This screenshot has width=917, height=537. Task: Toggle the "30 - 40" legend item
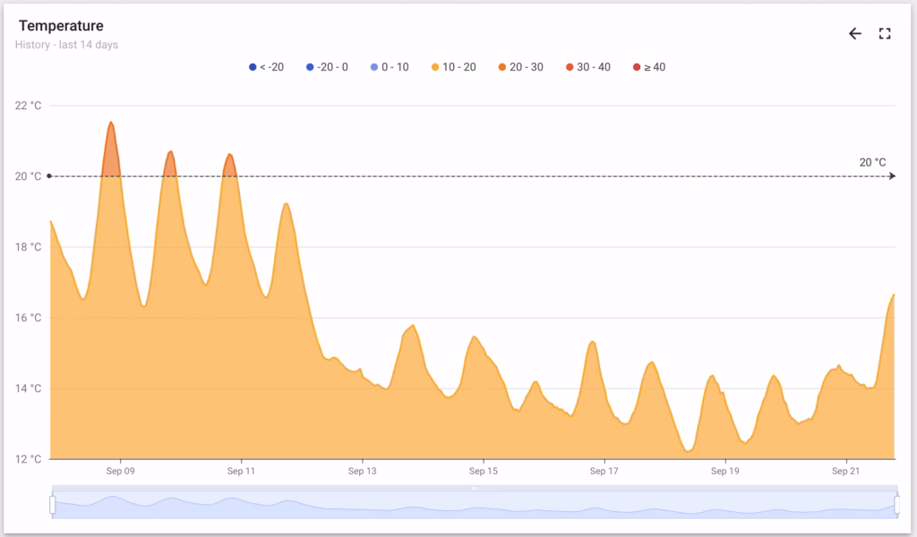coord(587,67)
